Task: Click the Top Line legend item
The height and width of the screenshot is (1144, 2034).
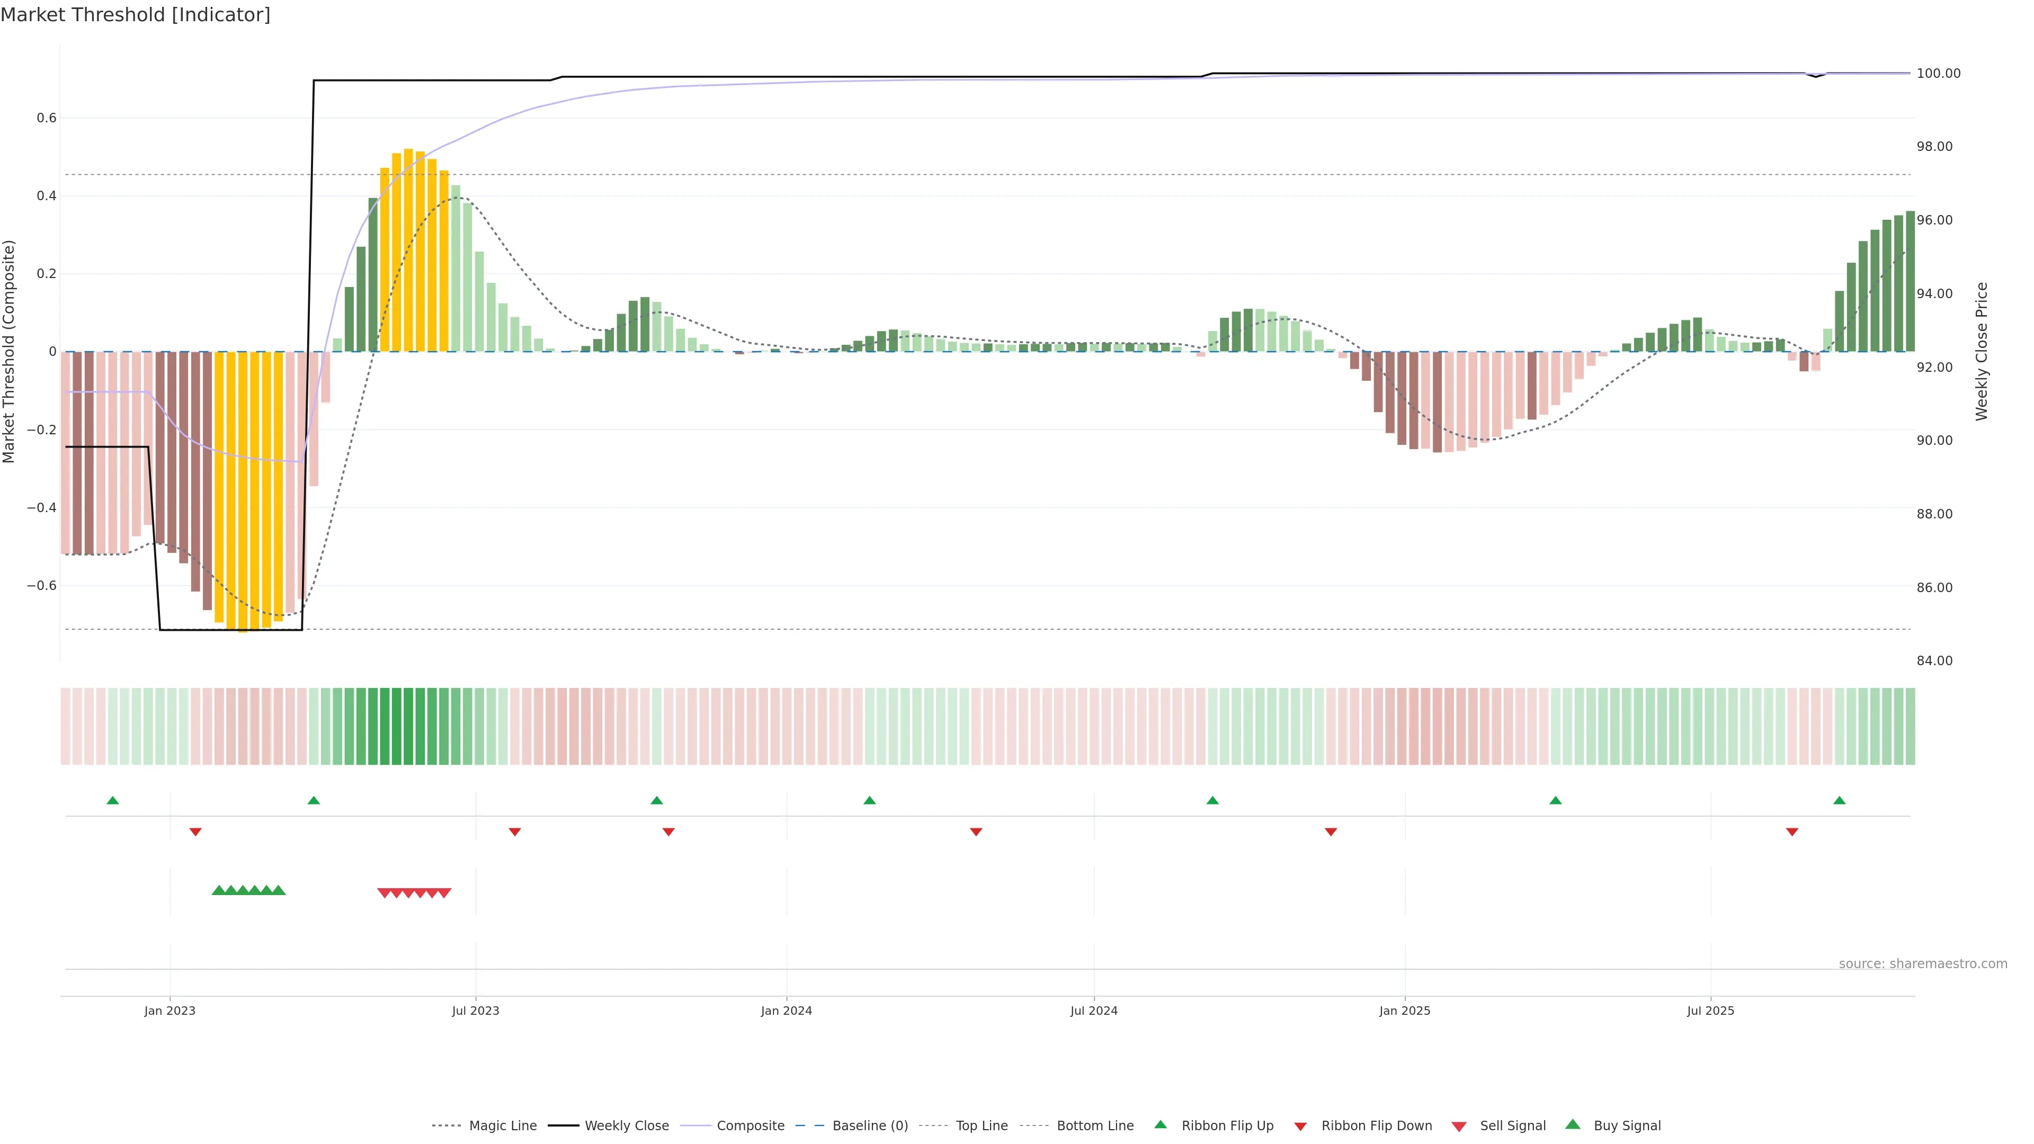Action: pos(980,1126)
